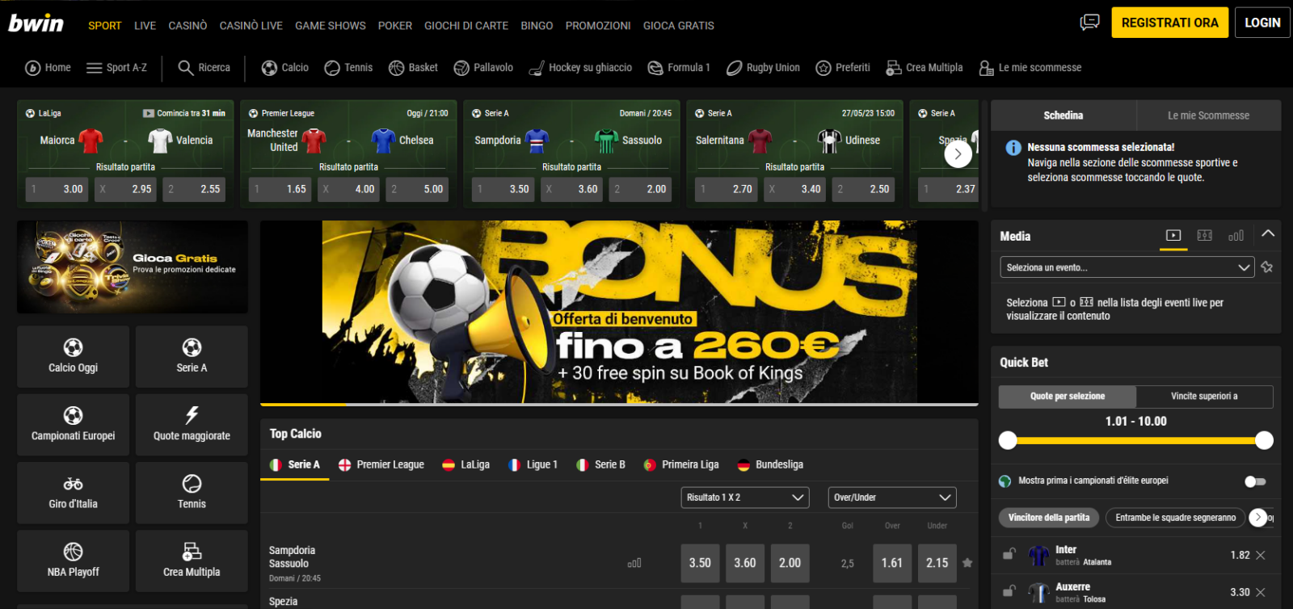Image resolution: width=1293 pixels, height=609 pixels.
Task: Switch to the Premier League tab
Action: 381,465
